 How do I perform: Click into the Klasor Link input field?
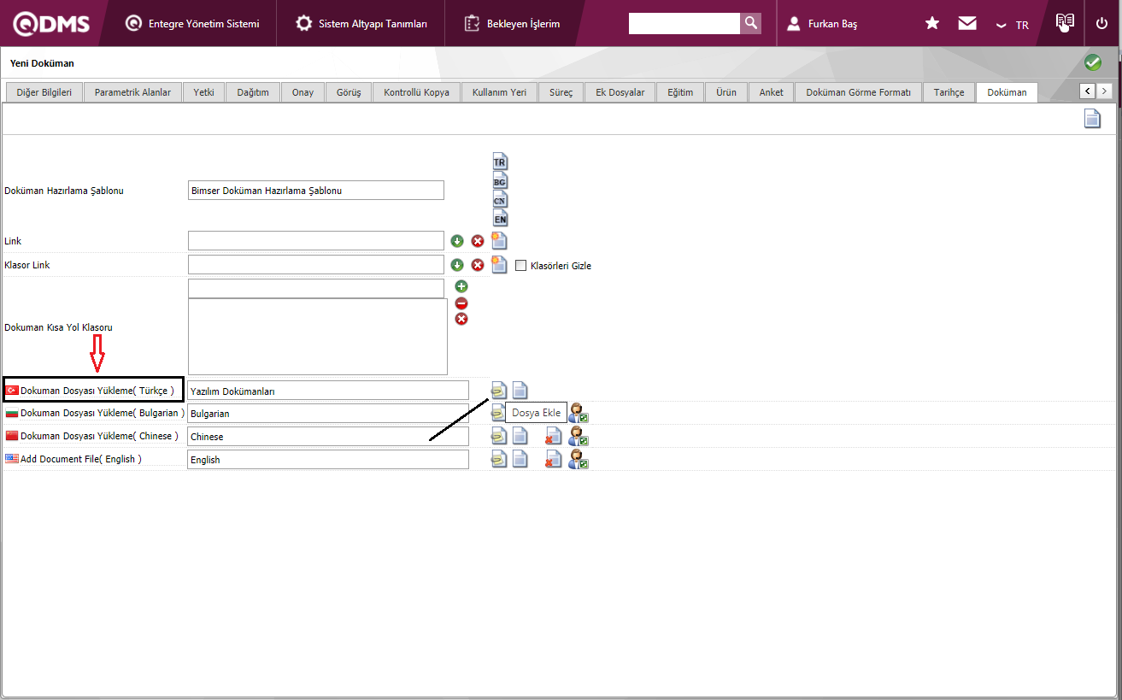[315, 265]
